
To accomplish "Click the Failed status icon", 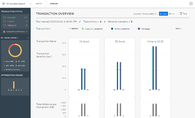I will click(4, 21).
